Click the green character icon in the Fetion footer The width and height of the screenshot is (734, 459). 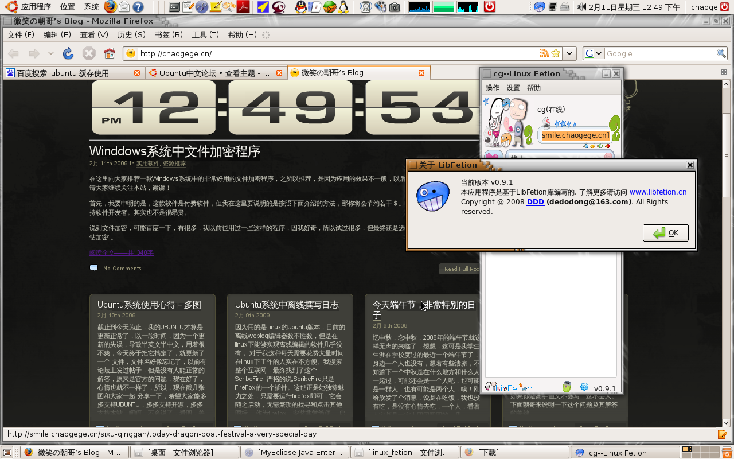tap(566, 387)
